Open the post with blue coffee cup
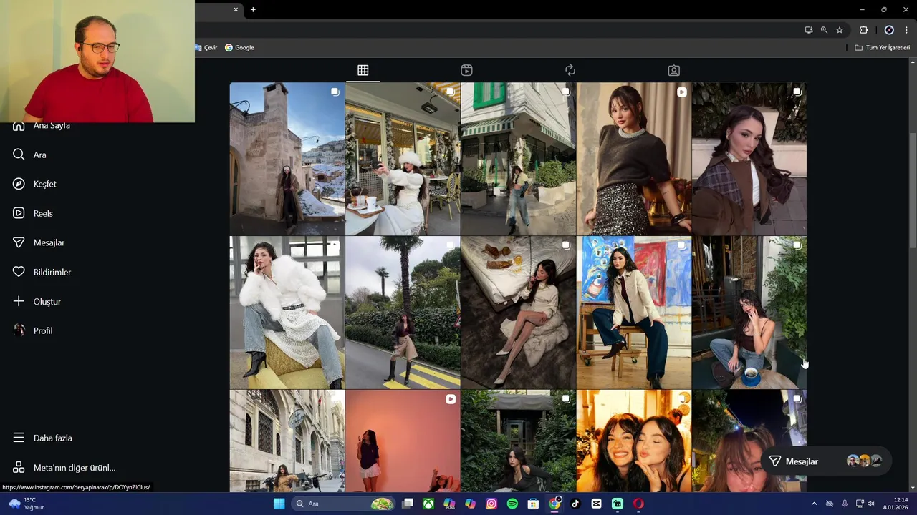The height and width of the screenshot is (515, 917). [x=749, y=313]
